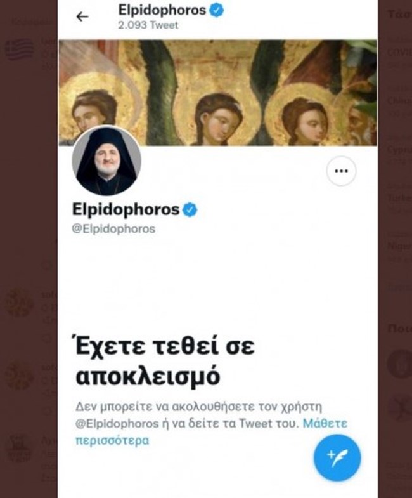
Task: Click the verified badge beside profile name
Action: (x=190, y=209)
